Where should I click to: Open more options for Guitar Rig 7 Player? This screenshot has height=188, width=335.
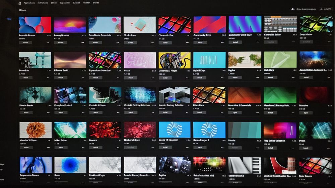[x=187, y=78]
